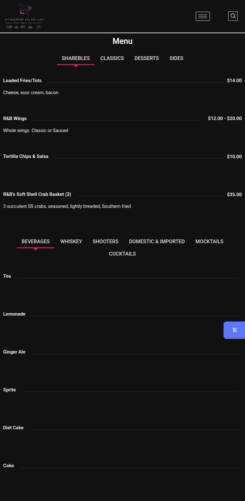Select Domestic & Imported tab

(x=157, y=242)
